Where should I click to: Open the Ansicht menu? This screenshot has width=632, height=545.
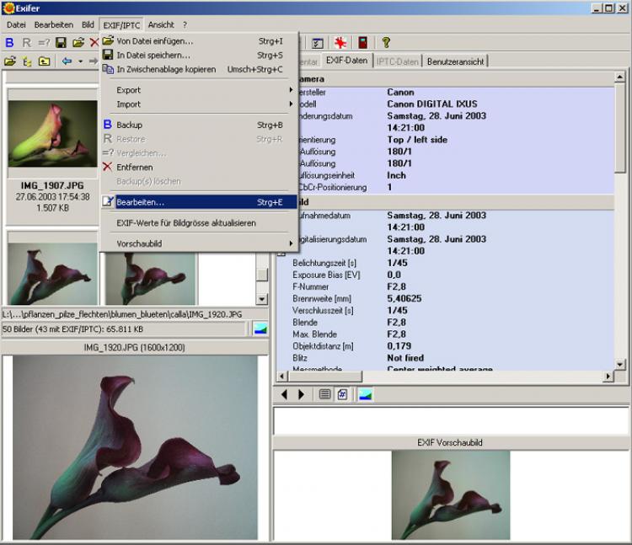click(x=161, y=24)
